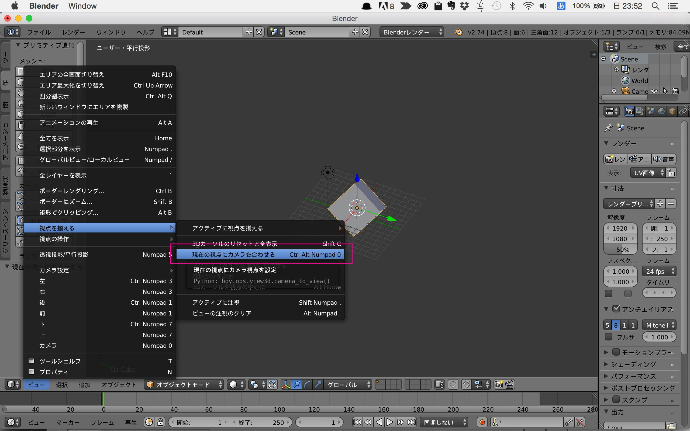Open the constraints tab chain icon
690x431 pixels.
[683, 111]
